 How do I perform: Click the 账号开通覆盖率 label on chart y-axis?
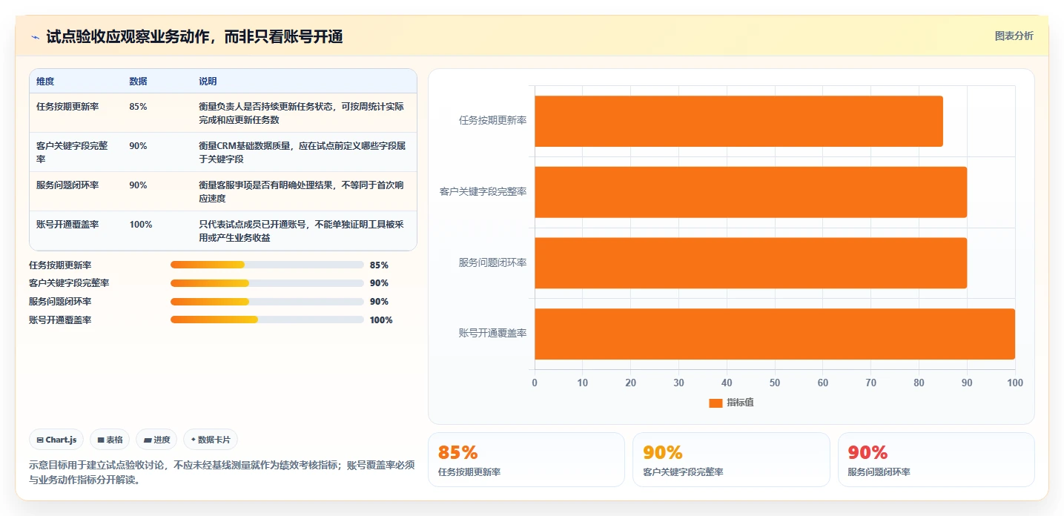click(492, 334)
